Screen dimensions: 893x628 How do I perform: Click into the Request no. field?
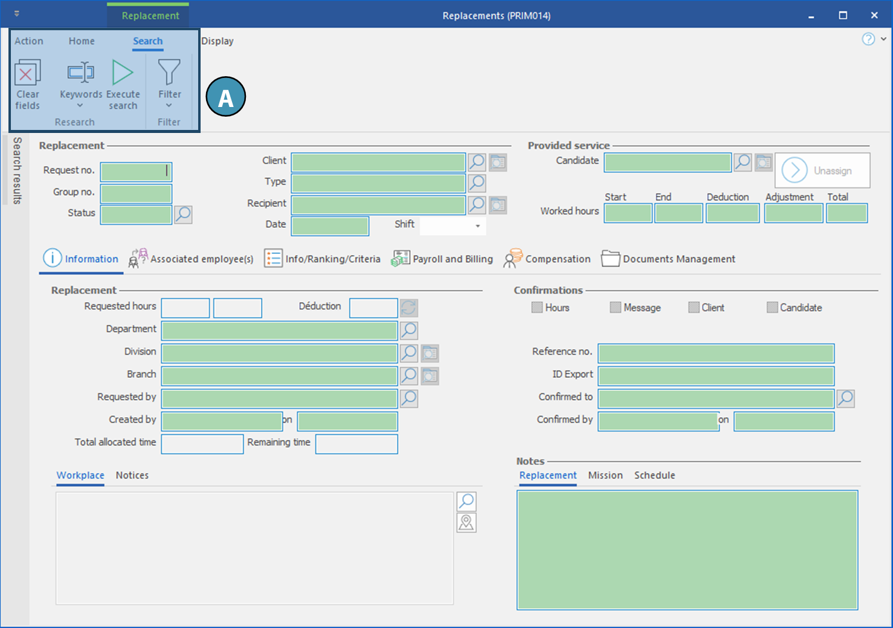point(135,172)
